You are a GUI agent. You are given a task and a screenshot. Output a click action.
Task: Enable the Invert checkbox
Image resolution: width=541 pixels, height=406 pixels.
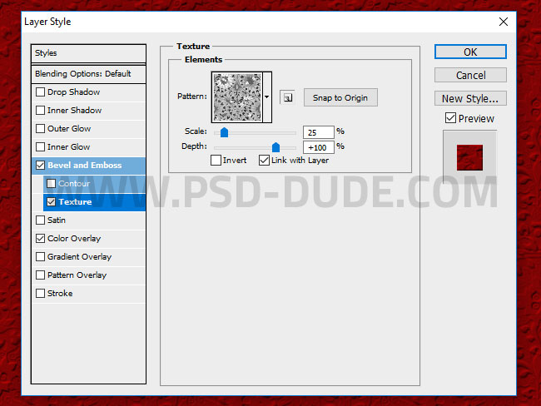click(x=216, y=161)
